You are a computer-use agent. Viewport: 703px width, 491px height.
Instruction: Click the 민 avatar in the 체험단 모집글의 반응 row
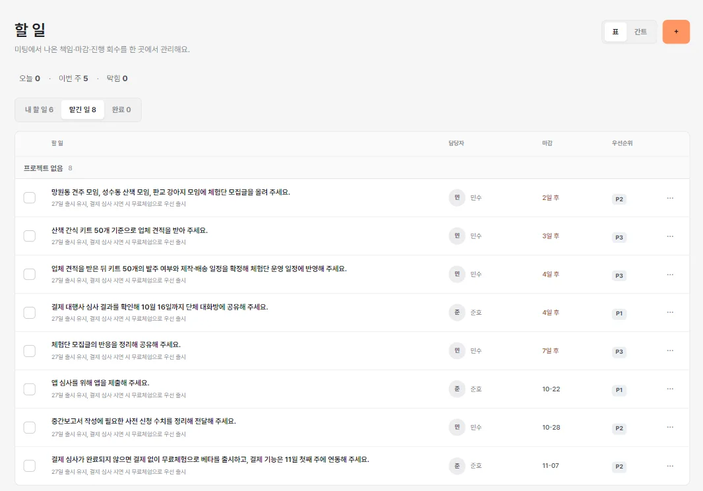(x=457, y=350)
